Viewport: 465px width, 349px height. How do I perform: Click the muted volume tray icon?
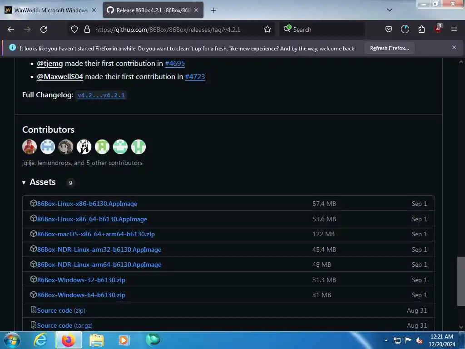point(419,340)
